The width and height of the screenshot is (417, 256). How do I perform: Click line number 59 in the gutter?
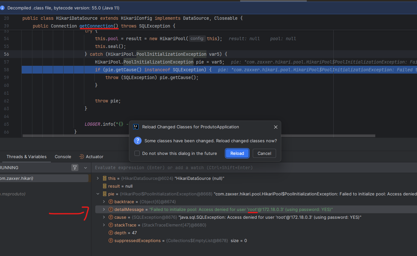[6, 77]
